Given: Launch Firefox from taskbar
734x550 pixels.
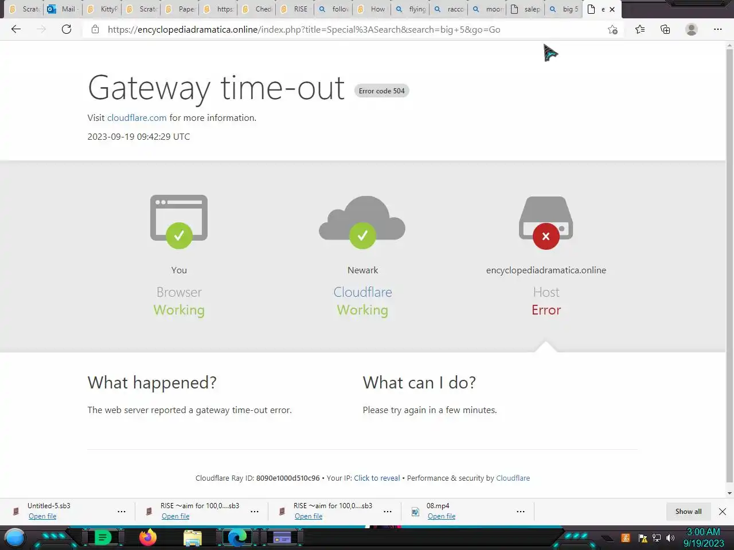Looking at the screenshot, I should click(148, 537).
